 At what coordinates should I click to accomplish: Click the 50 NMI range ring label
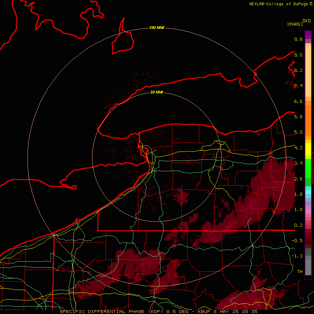tap(157, 92)
